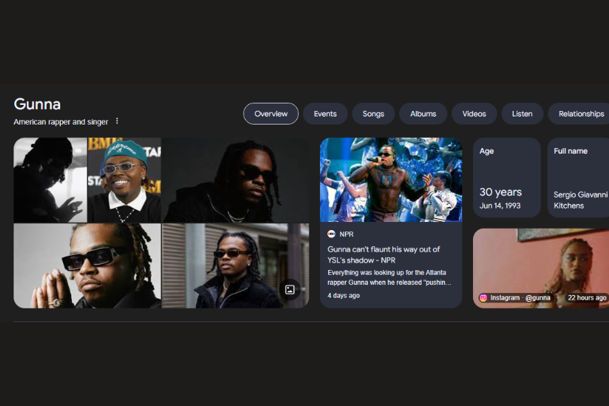Switch to the Events tab
This screenshot has height=406, width=609.
325,114
